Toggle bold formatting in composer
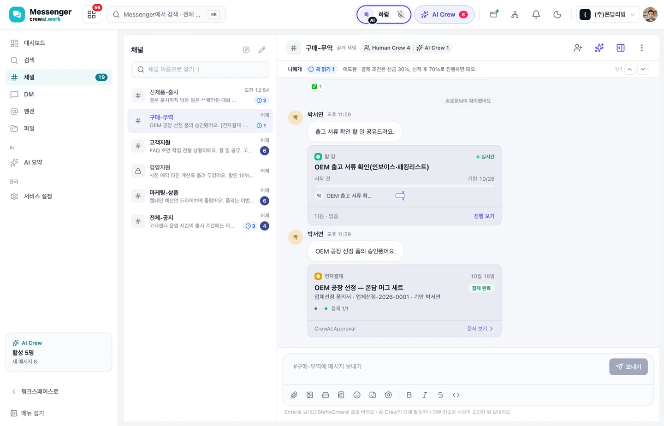The height and width of the screenshot is (426, 664). (409, 395)
